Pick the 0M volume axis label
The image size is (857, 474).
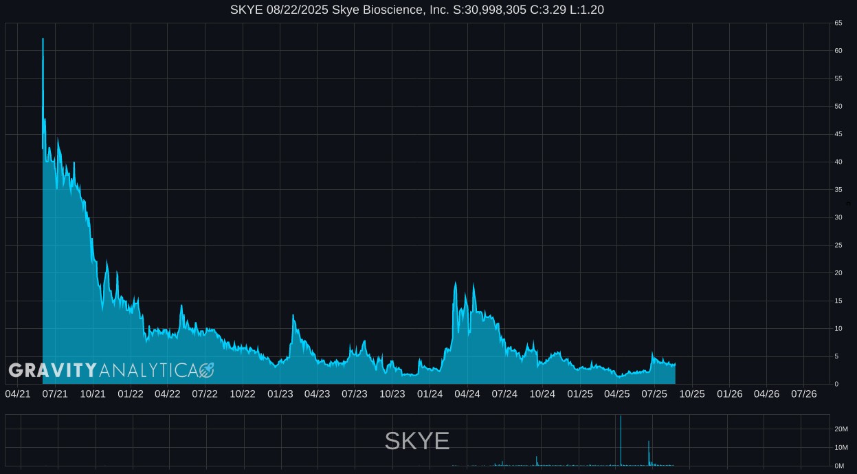click(838, 466)
